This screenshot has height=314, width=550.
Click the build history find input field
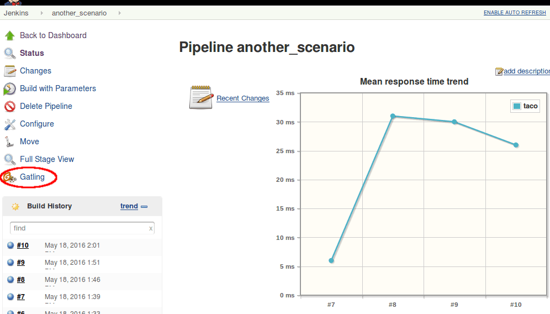[x=78, y=228]
